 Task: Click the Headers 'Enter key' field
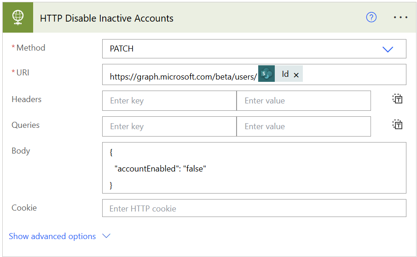point(169,101)
